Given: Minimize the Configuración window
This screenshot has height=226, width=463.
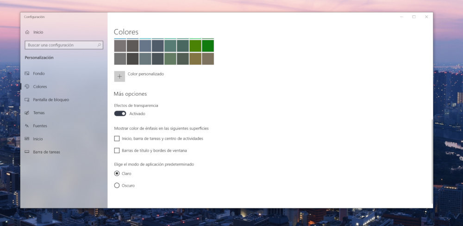Looking at the screenshot, I should [x=401, y=17].
